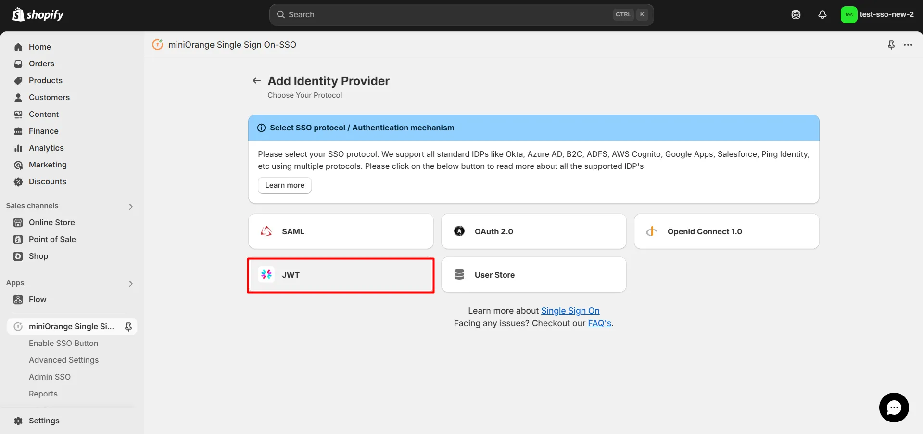This screenshot has height=434, width=923.
Task: Open Admin SSO page
Action: 50,377
